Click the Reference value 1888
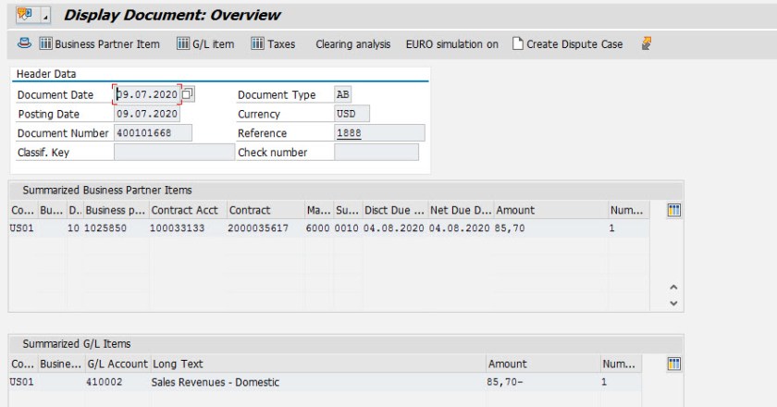The image size is (777, 407). 349,133
